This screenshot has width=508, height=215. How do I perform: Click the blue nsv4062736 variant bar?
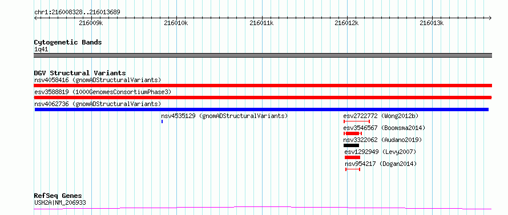[x=261, y=109]
